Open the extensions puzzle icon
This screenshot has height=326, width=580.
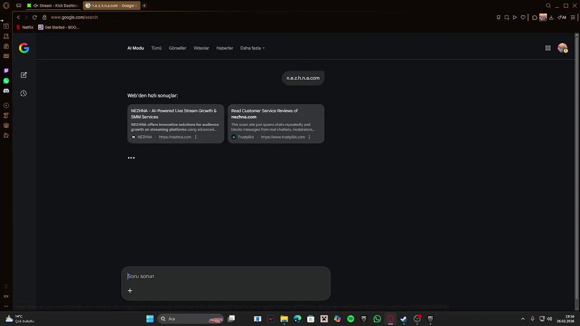[x=535, y=17]
